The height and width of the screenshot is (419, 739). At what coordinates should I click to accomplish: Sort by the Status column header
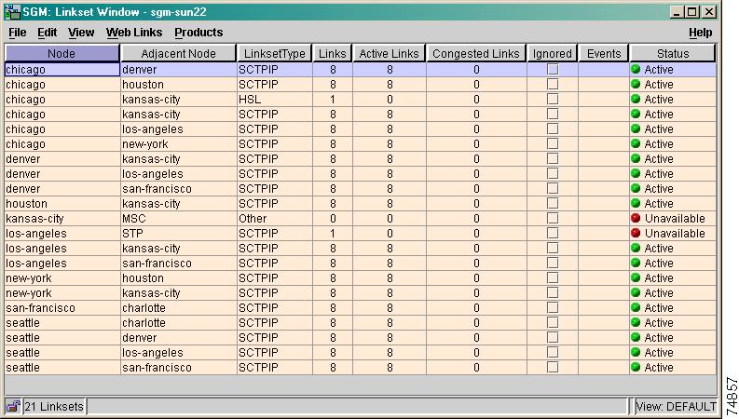click(x=673, y=53)
